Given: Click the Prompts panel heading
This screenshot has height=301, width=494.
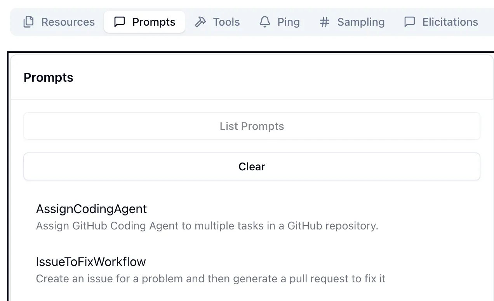Looking at the screenshot, I should 49,78.
